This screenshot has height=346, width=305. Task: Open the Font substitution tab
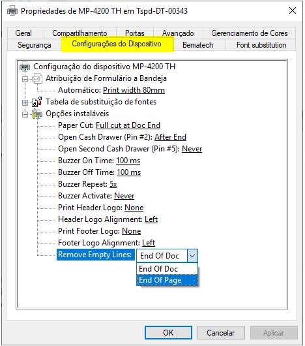point(261,45)
